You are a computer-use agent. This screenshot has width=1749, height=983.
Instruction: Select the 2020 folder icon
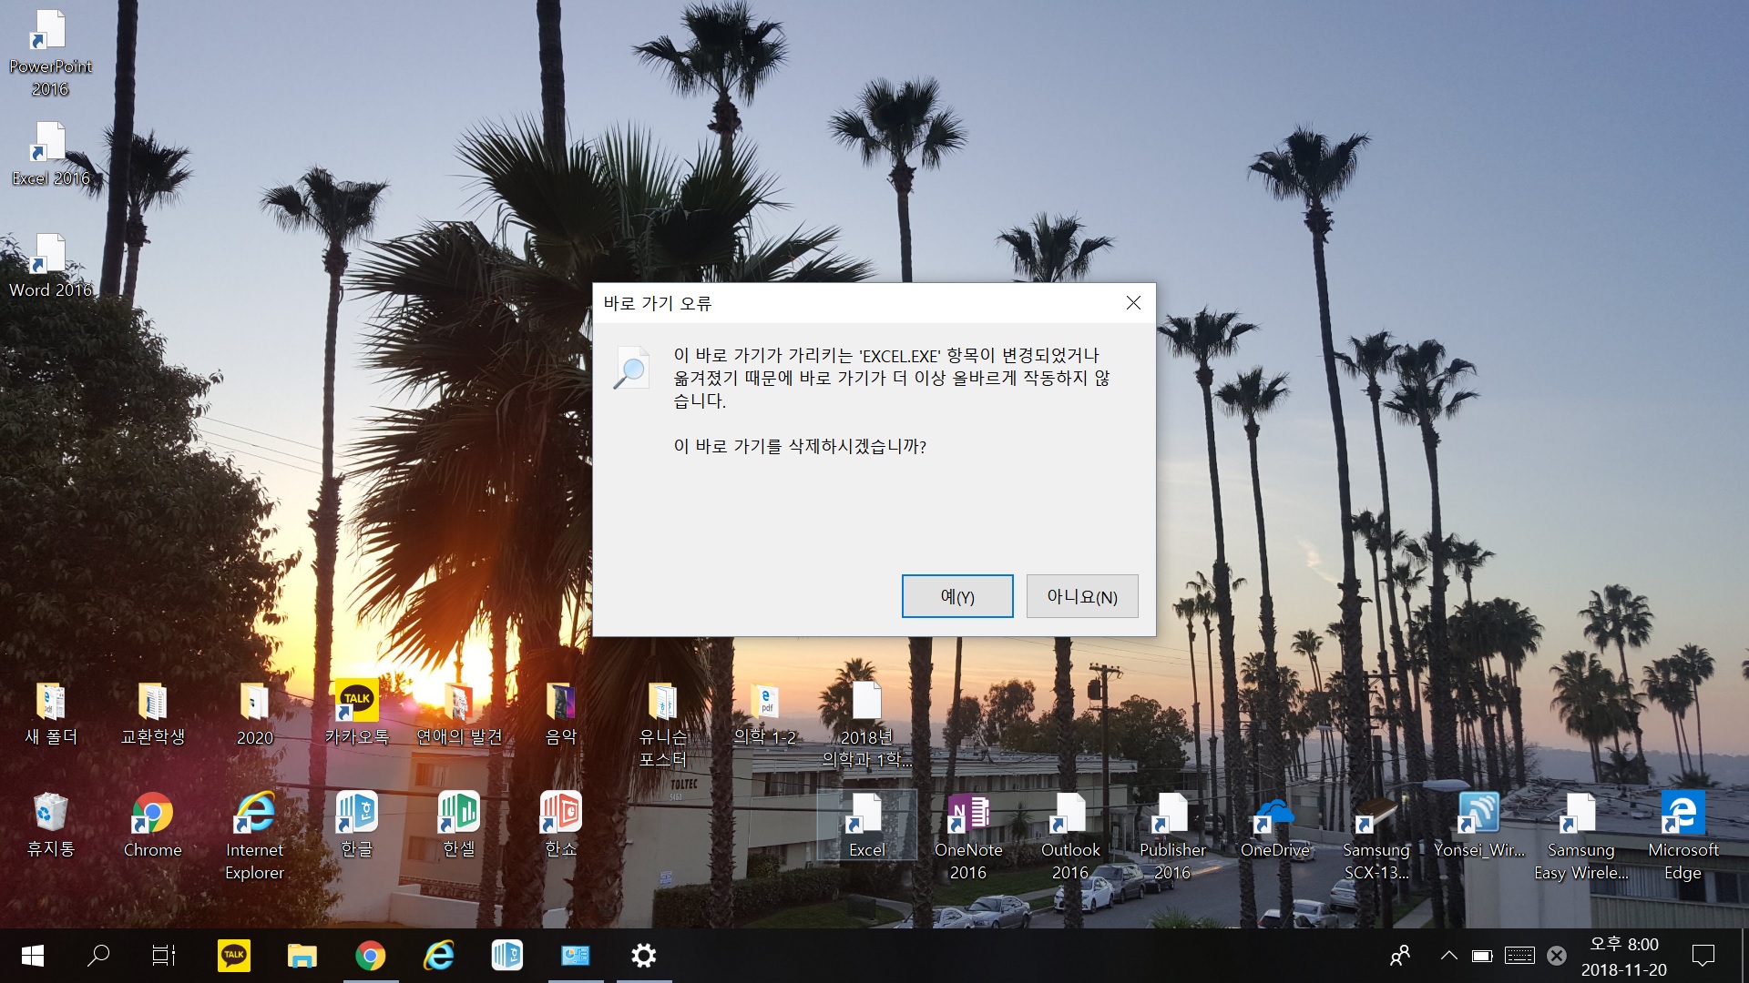pos(254,714)
